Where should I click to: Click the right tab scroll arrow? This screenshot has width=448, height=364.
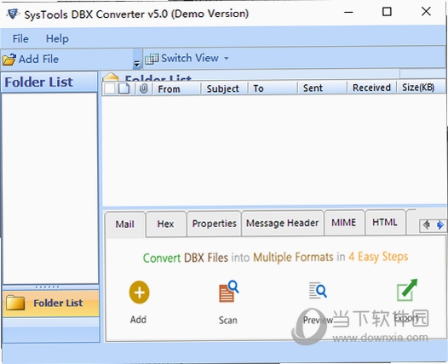(x=440, y=225)
